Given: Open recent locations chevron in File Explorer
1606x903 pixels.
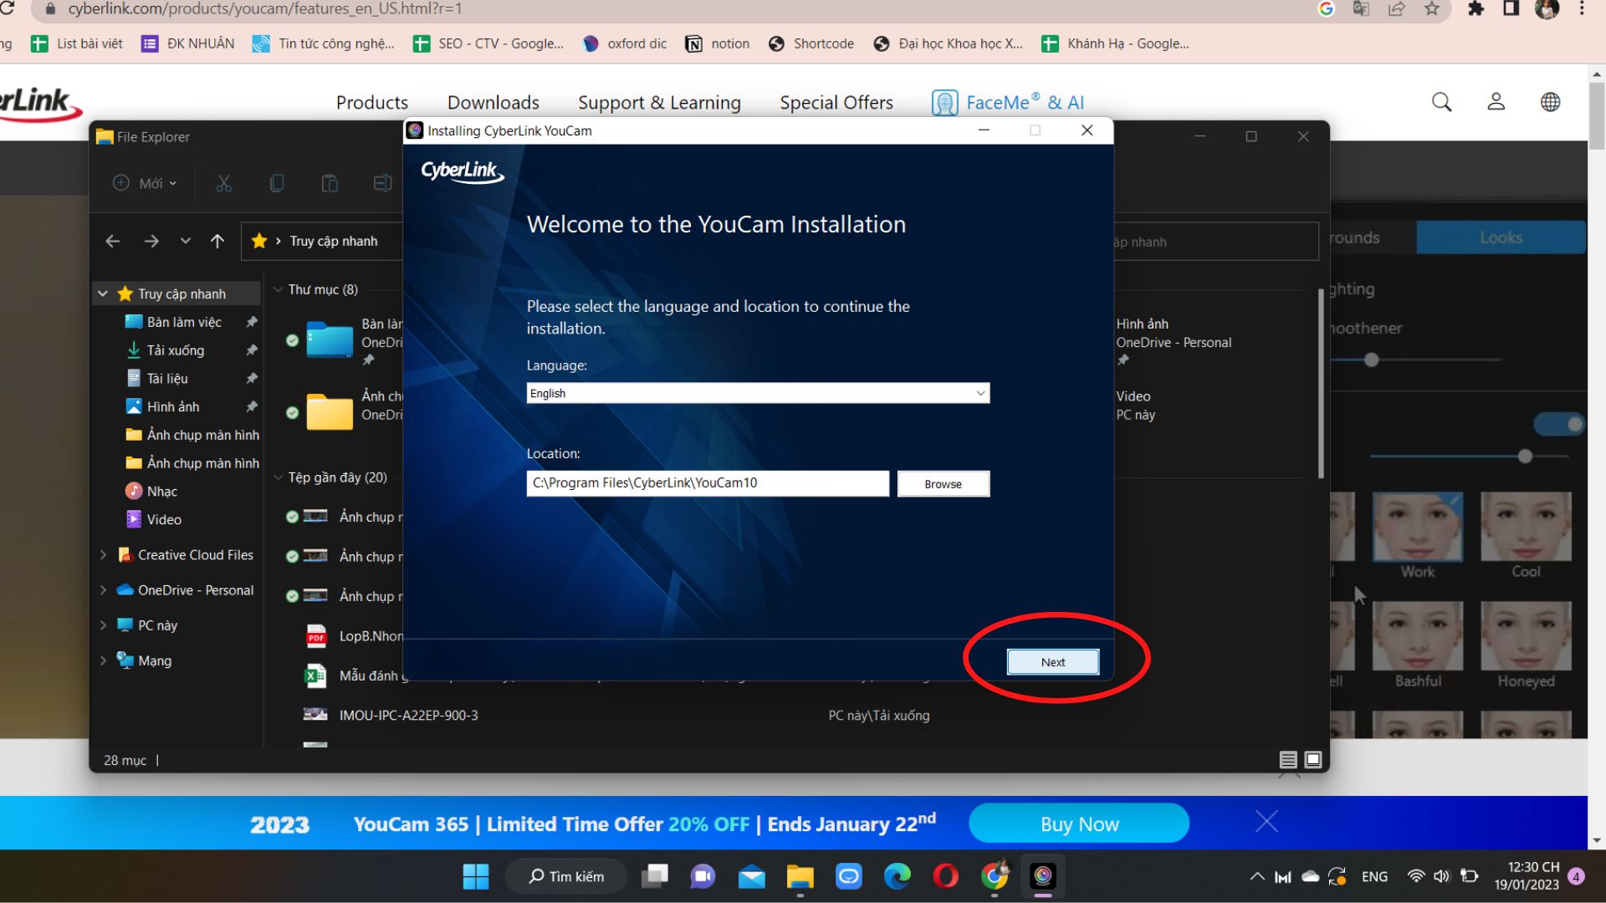Looking at the screenshot, I should pyautogui.click(x=186, y=242).
